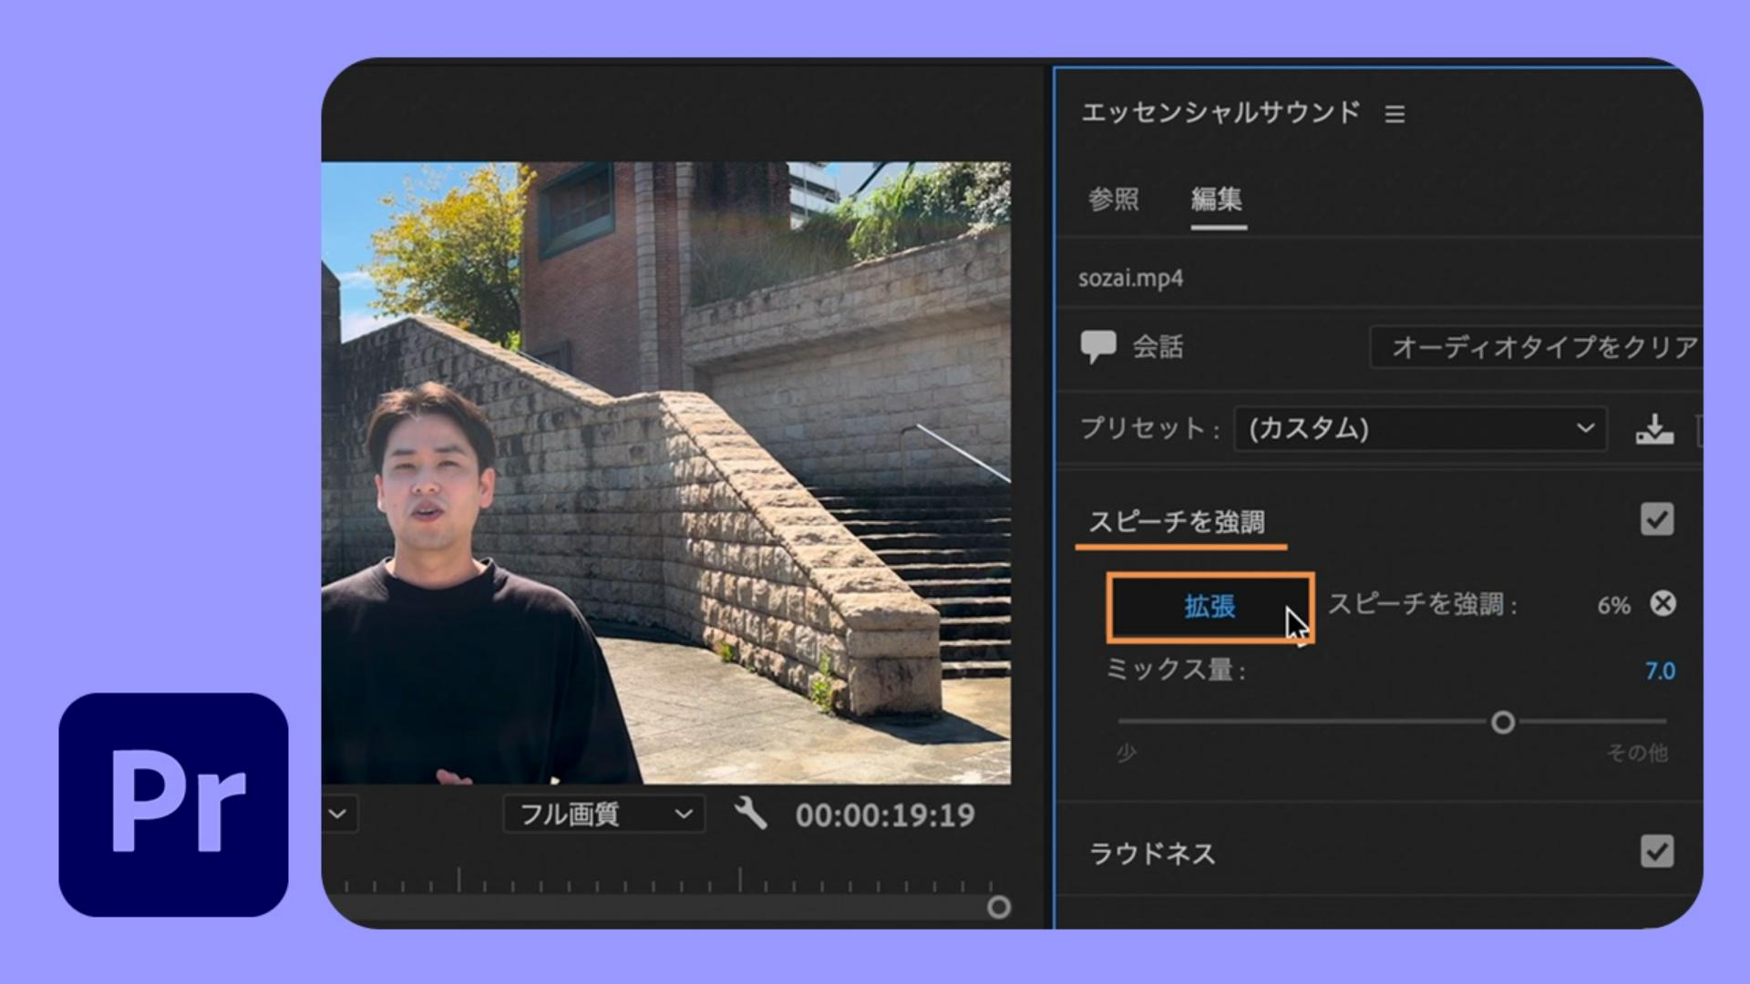This screenshot has width=1750, height=984.
Task: Click the 00:00:19:19 timecode field
Action: [x=884, y=815]
